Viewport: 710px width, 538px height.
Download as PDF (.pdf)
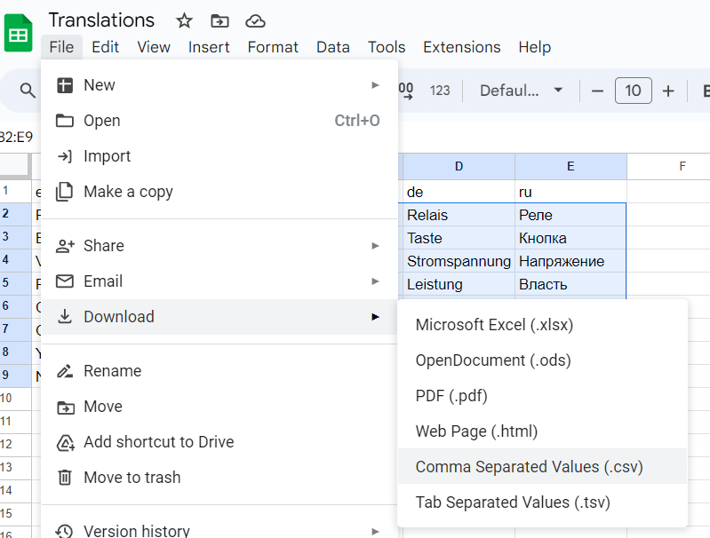pos(542,396)
